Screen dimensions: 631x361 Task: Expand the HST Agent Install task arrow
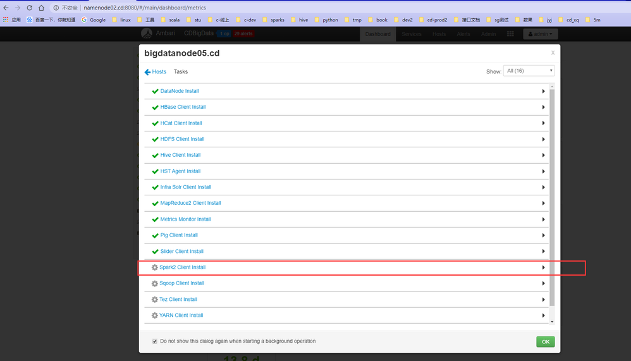coord(543,171)
